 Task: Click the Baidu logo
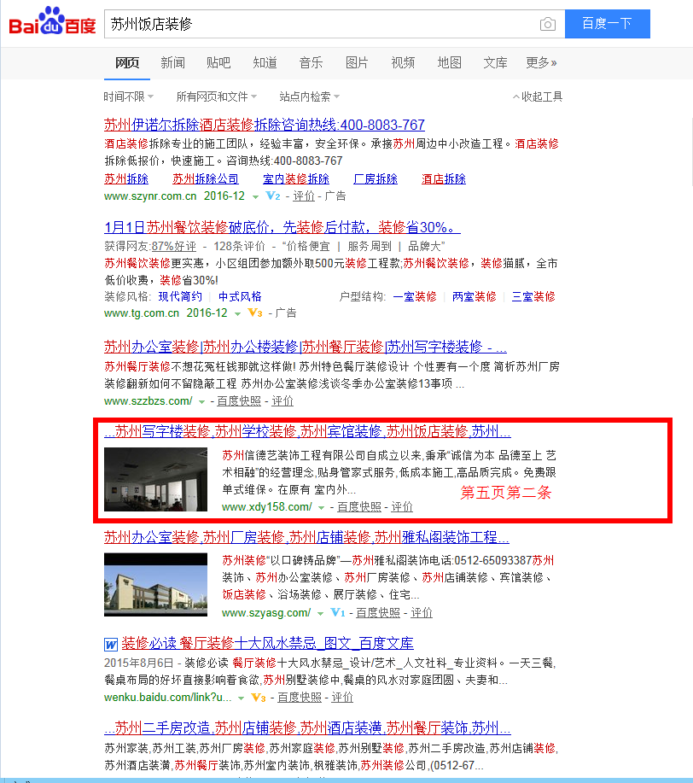(52, 21)
